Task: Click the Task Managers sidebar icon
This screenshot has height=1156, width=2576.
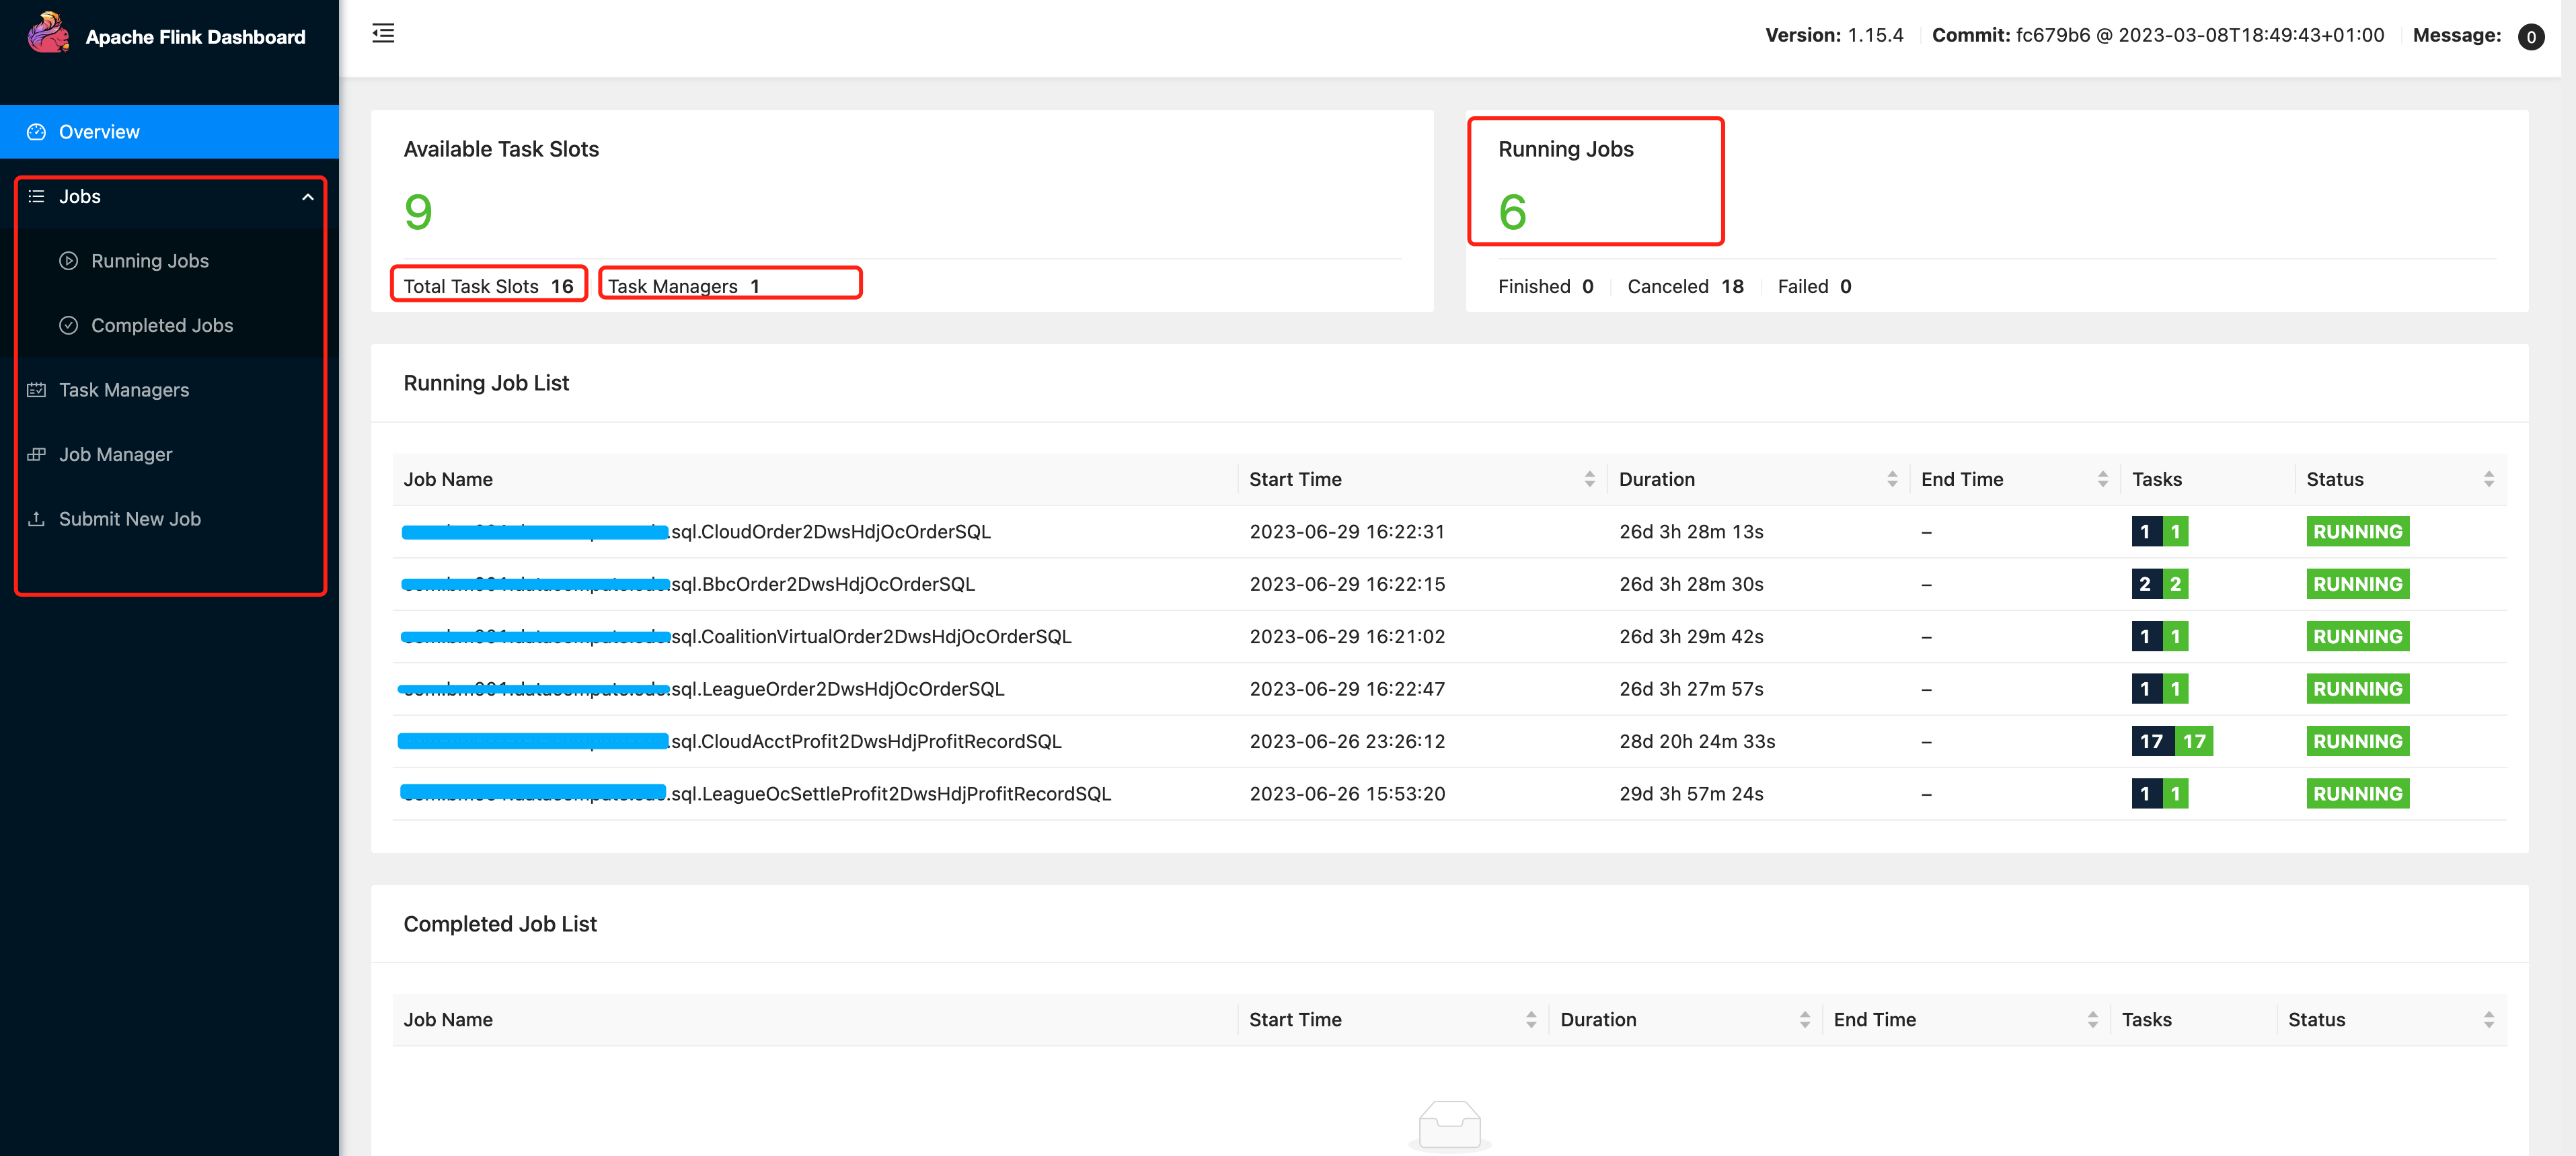Action: [37, 390]
